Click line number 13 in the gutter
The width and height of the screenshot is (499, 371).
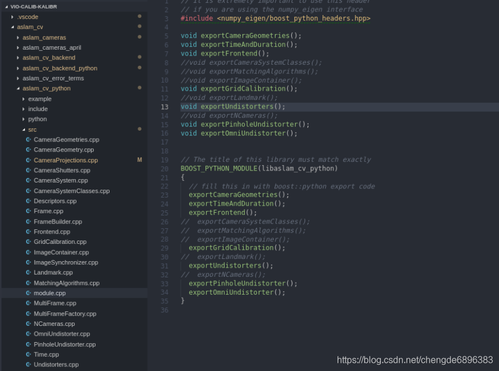164,107
